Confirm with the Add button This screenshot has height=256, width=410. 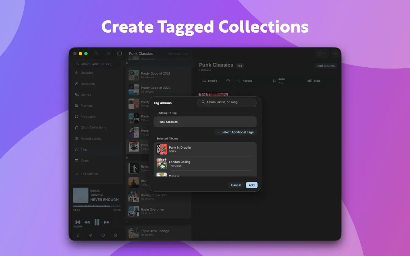252,185
